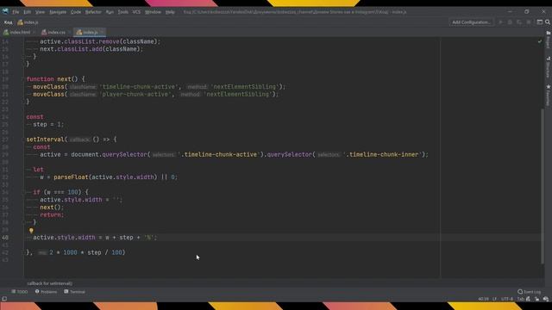Click the word 'step' on line 25
The height and width of the screenshot is (310, 552).
[40, 124]
